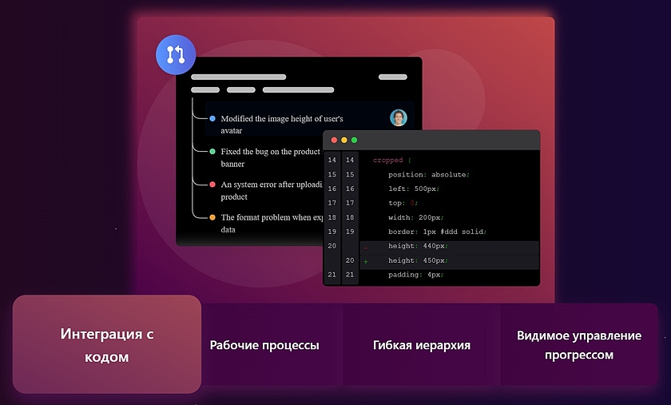Select the "Интеграция с кодом" tab
Image resolution: width=671 pixels, height=405 pixels.
coord(106,344)
